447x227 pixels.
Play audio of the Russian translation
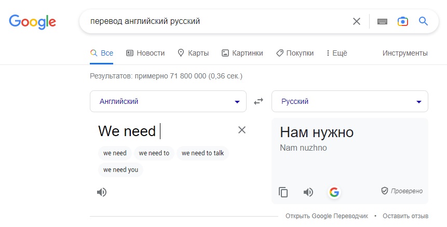click(308, 192)
